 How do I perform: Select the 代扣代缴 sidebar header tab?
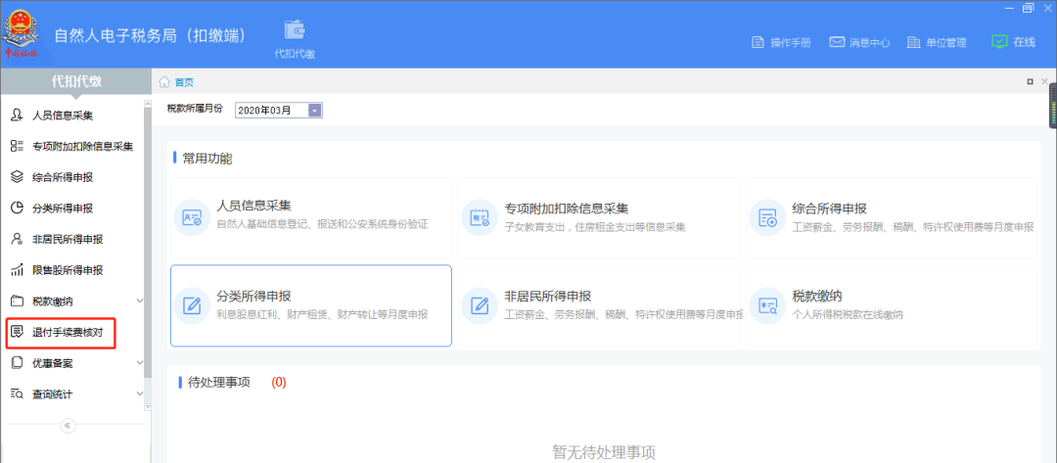[x=76, y=81]
